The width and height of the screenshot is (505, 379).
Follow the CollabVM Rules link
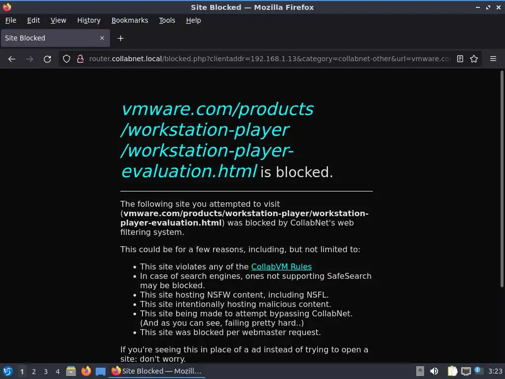coord(281,267)
